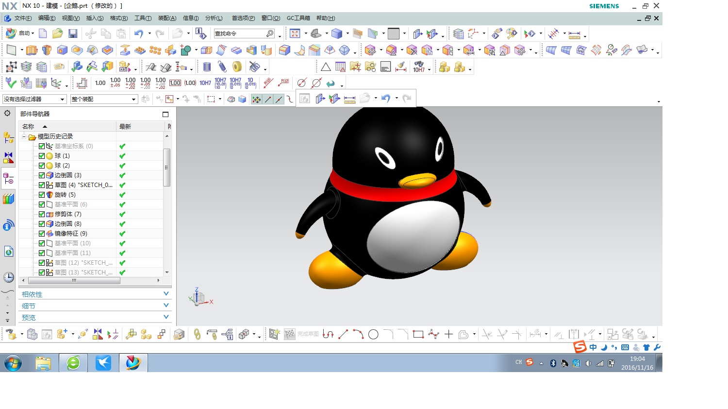728x409 pixels.
Task: Expand the 预览 panel
Action: click(95, 318)
